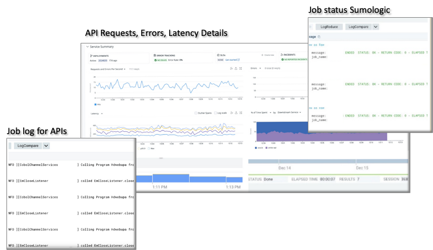The width and height of the screenshot is (433, 250).
Task: Collapse the Service Summary section
Action: pyautogui.click(x=88, y=47)
